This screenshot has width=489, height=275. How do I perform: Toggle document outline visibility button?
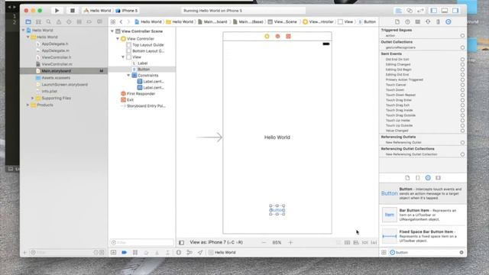coord(182,242)
